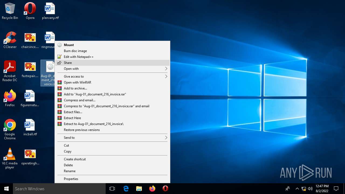The height and width of the screenshot is (194, 345).
Task: Open the Windows Start menu
Action: (6, 189)
